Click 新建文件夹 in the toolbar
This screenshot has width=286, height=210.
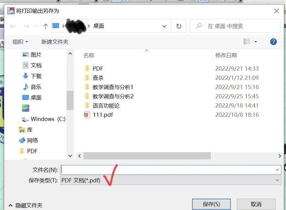[55, 42]
